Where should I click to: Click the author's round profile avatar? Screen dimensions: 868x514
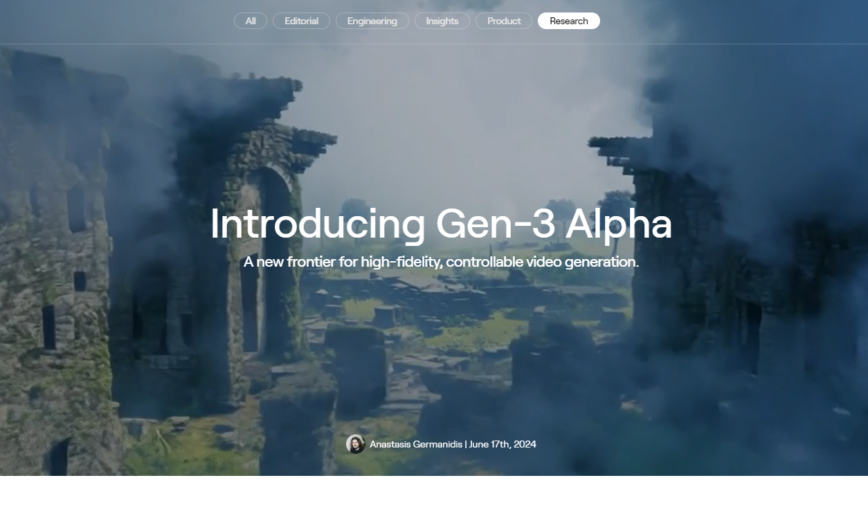(356, 444)
